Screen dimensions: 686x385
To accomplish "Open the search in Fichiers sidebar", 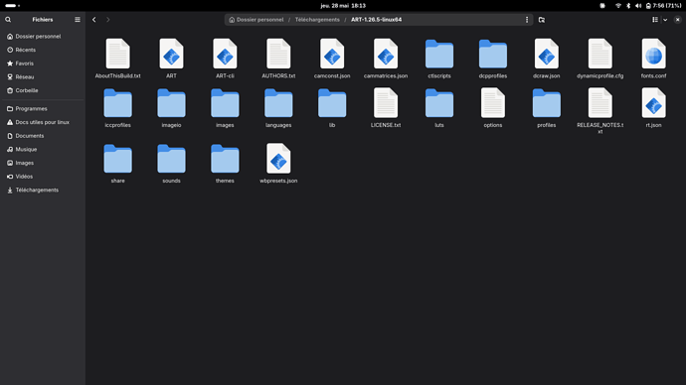I will [8, 20].
